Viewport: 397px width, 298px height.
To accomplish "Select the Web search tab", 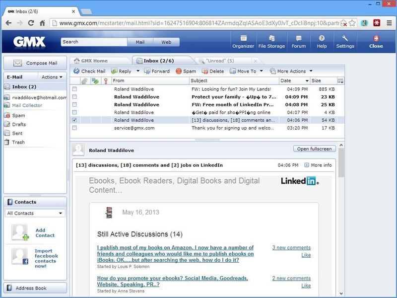I will click(x=166, y=42).
